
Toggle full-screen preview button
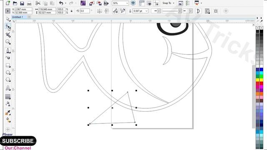click(x=133, y=3)
